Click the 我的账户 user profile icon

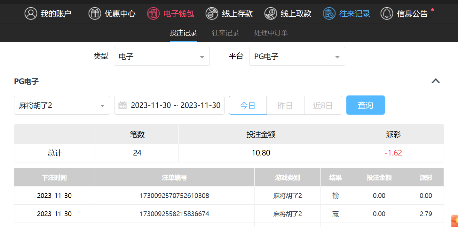pyautogui.click(x=31, y=13)
